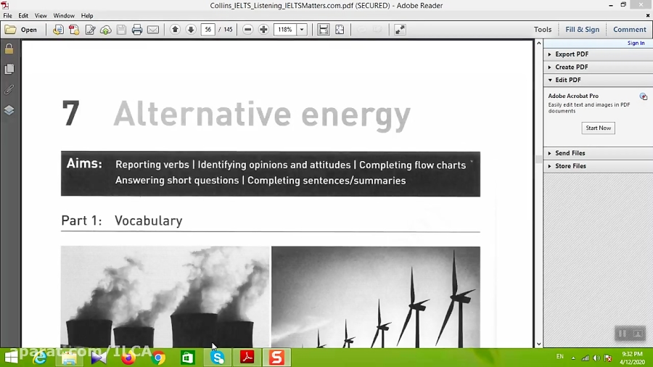Viewport: 653px width, 367px height.
Task: Expand the Send Files section
Action: coord(570,153)
